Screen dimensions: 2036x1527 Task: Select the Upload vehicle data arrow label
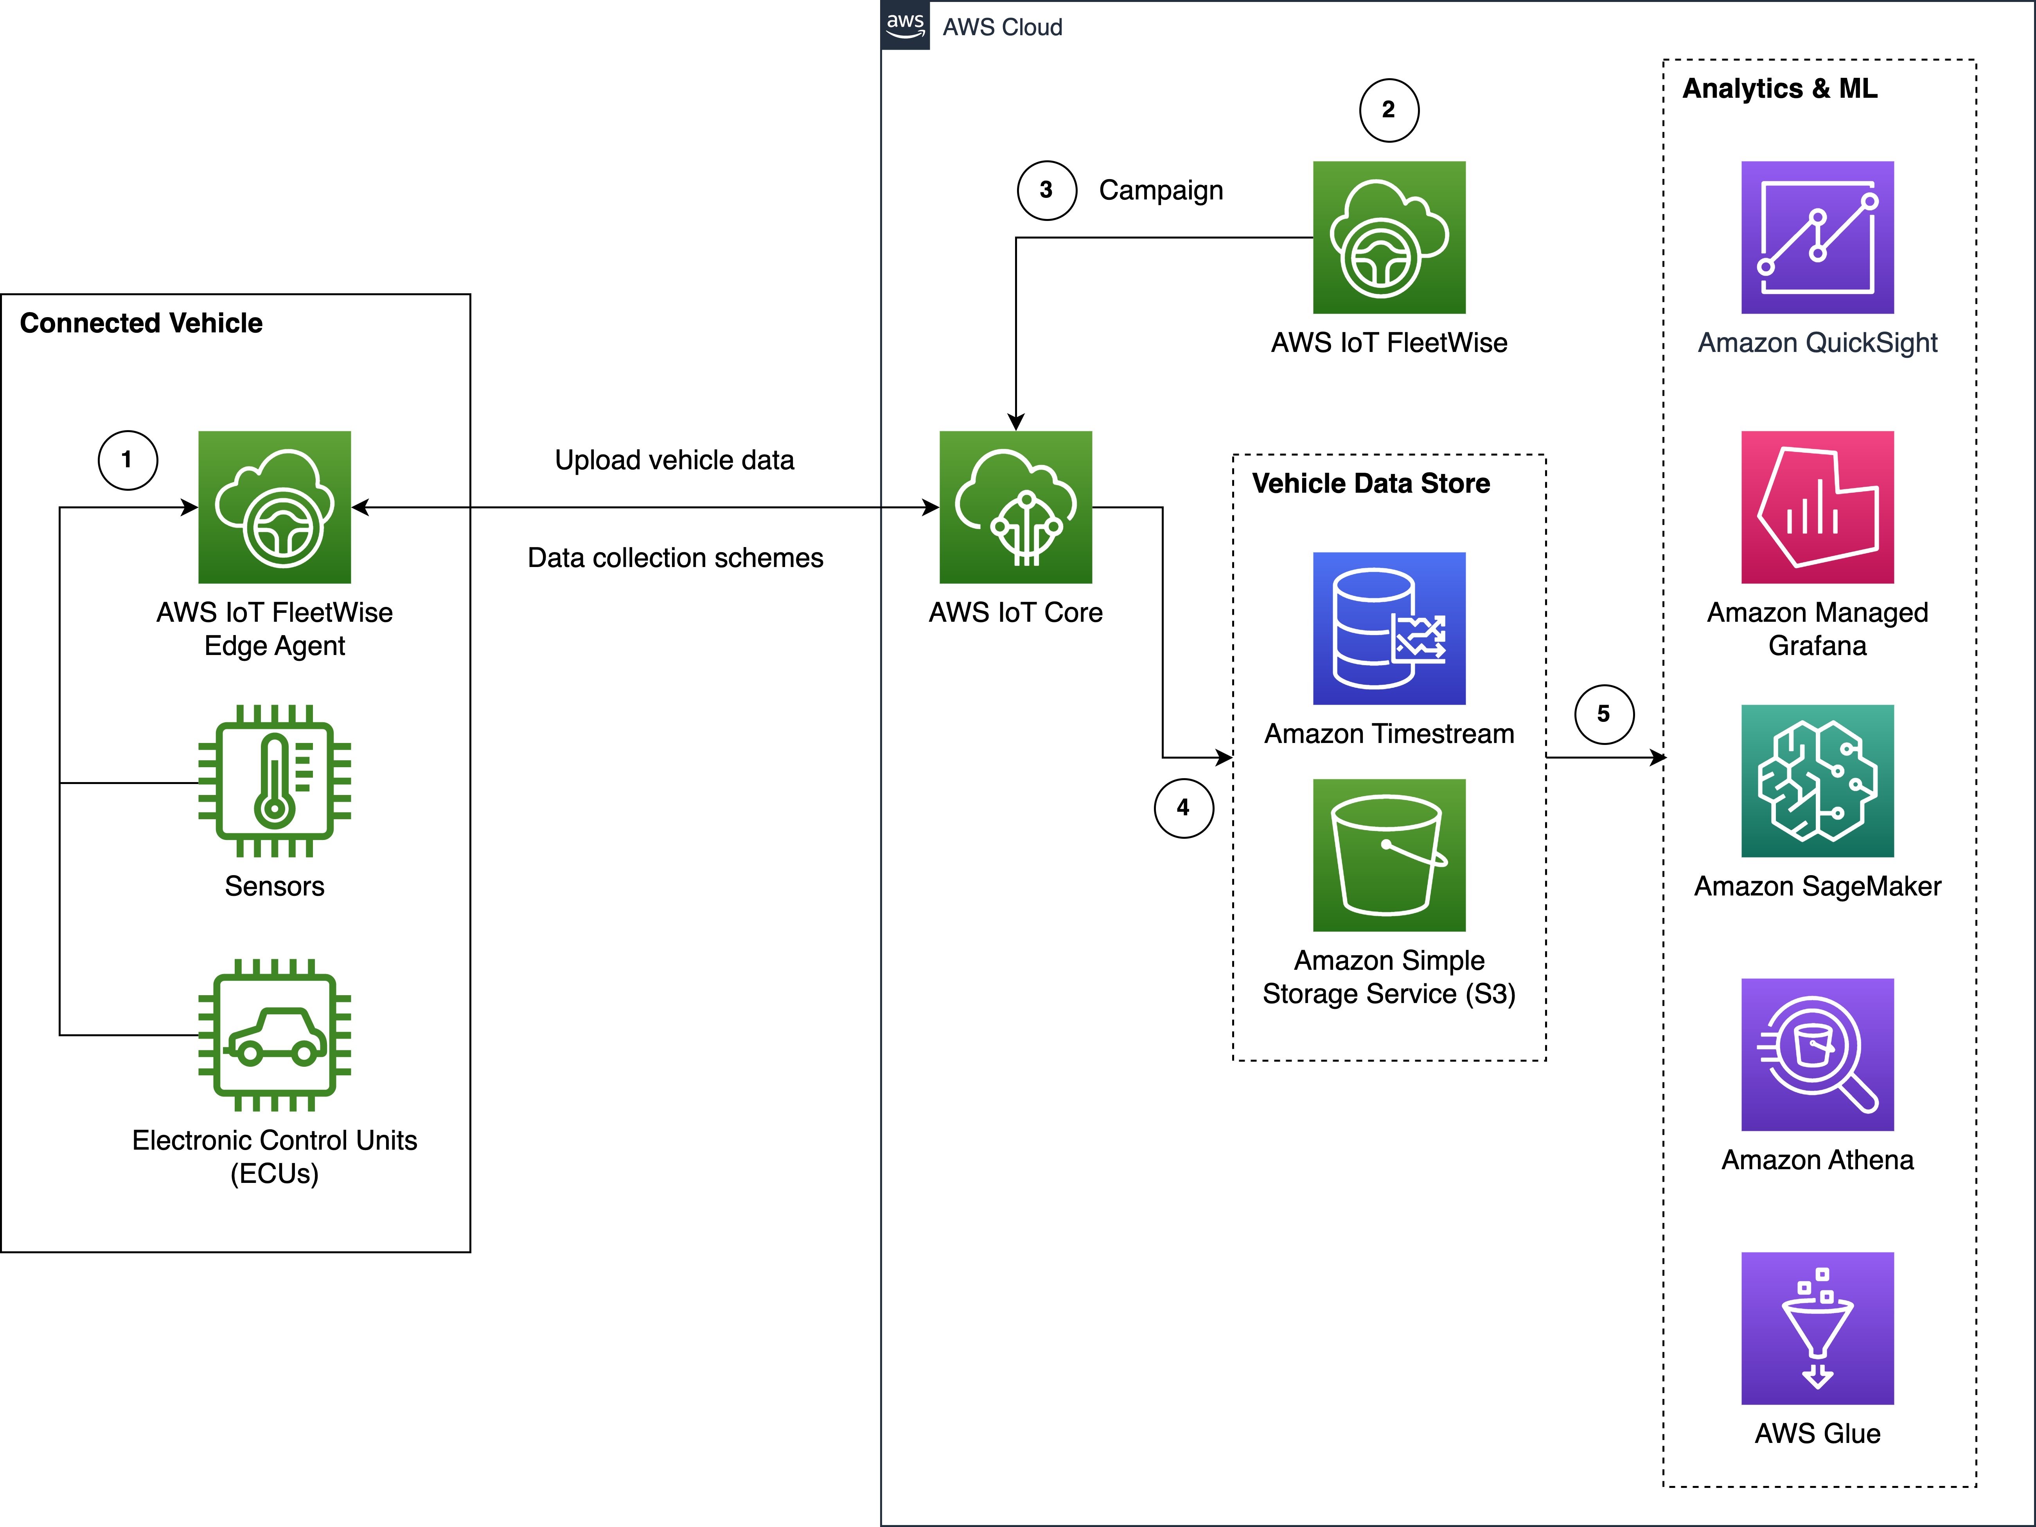pos(675,460)
